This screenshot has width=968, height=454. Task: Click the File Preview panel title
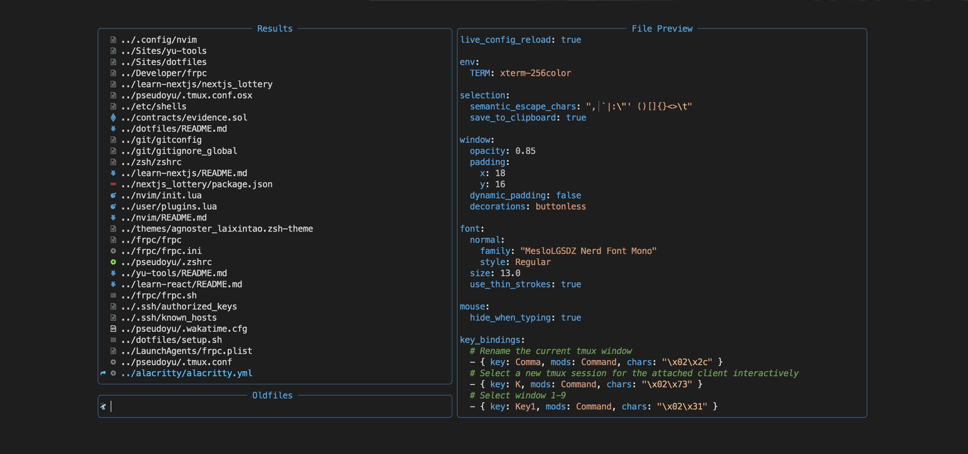click(x=662, y=28)
